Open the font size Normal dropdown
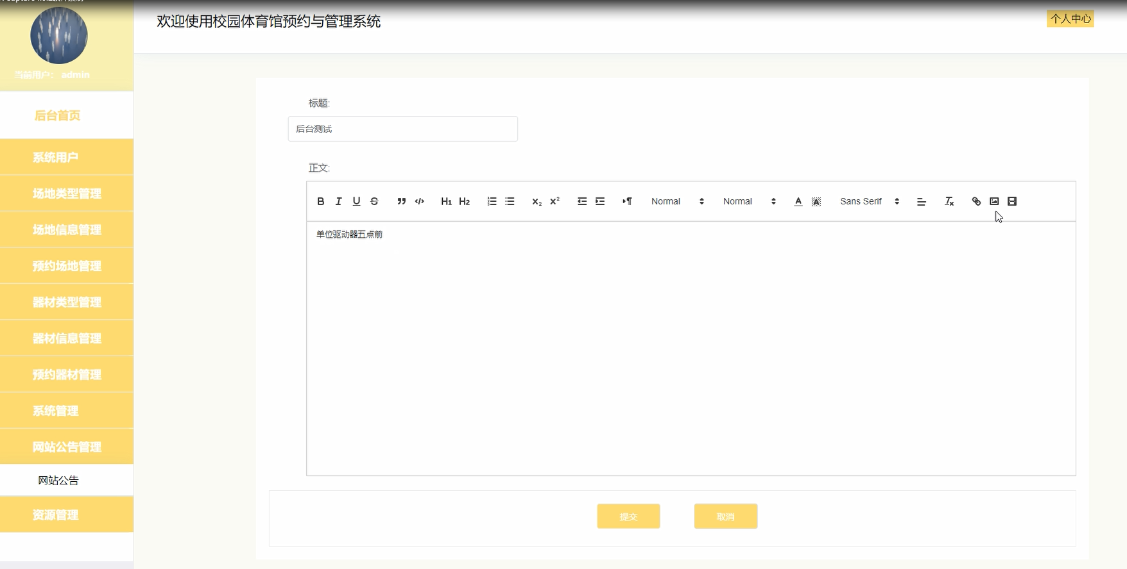This screenshot has width=1127, height=569. 677,201
